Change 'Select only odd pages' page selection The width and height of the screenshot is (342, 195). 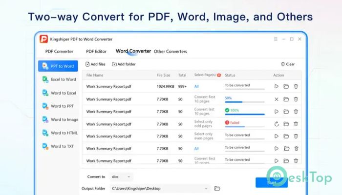(x=203, y=124)
